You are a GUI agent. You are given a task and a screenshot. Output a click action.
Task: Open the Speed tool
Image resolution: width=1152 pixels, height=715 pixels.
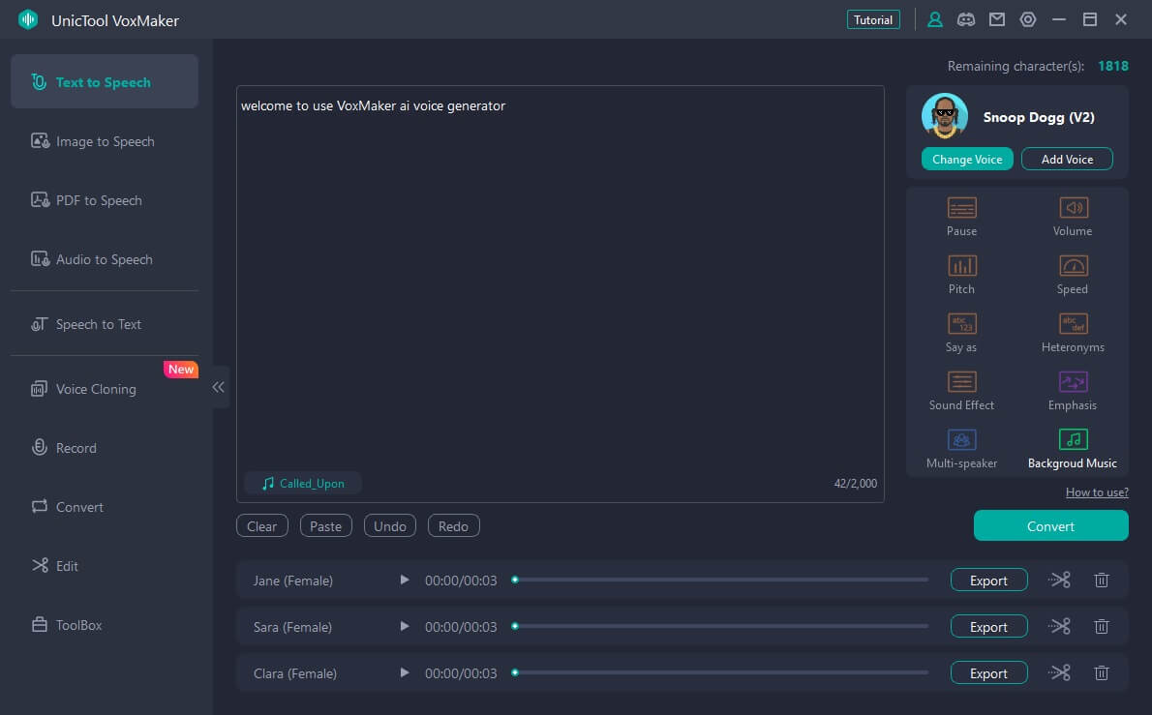pos(1072,275)
